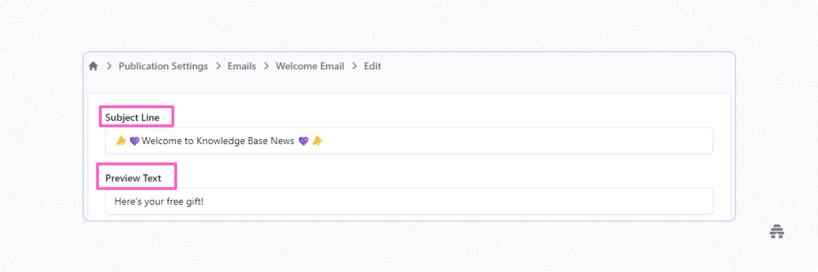The image size is (818, 272).
Task: Open Publication Settings breadcrumb link
Action: coord(163,66)
